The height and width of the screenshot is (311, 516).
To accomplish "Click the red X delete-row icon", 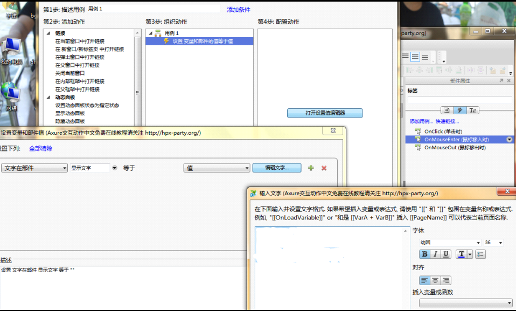I will [324, 168].
